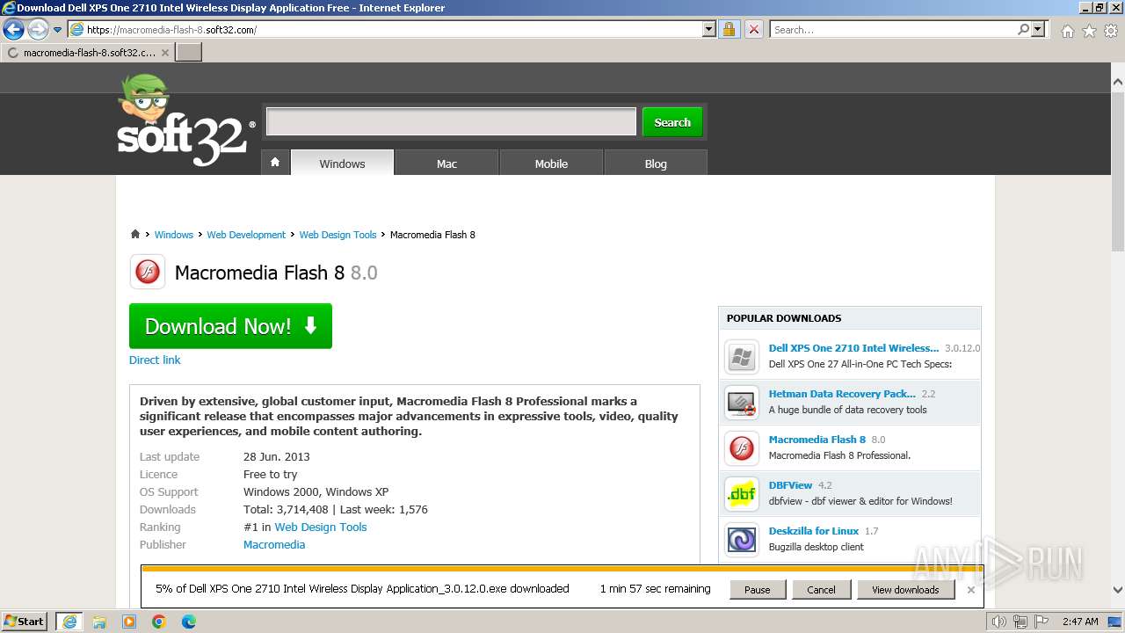Click the Hetman Data Recovery icon

[742, 403]
